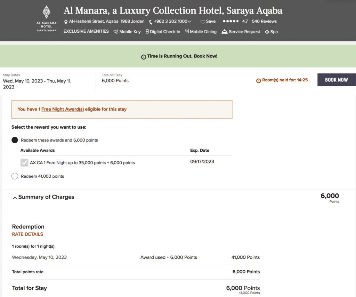Image resolution: width=356 pixels, height=297 pixels.
Task: Open Digital Check-In
Action: click(147, 32)
